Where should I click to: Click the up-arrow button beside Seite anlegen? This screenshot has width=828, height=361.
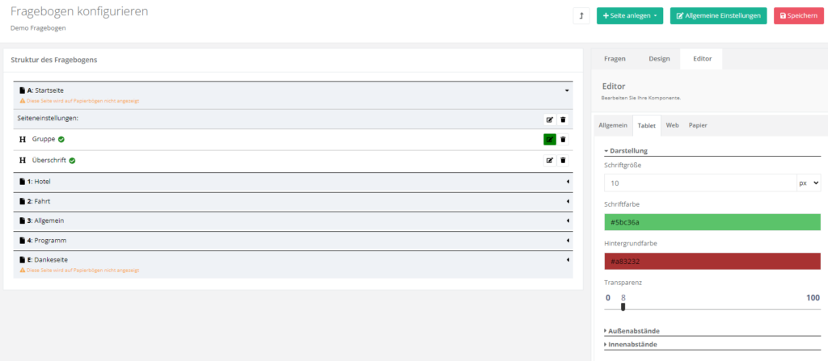[x=581, y=16]
